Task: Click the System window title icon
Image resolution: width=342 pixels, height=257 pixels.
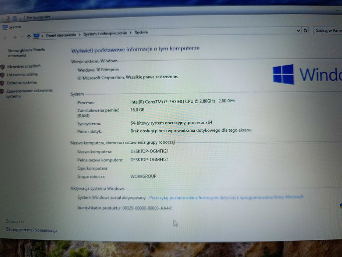Action: tap(5, 28)
